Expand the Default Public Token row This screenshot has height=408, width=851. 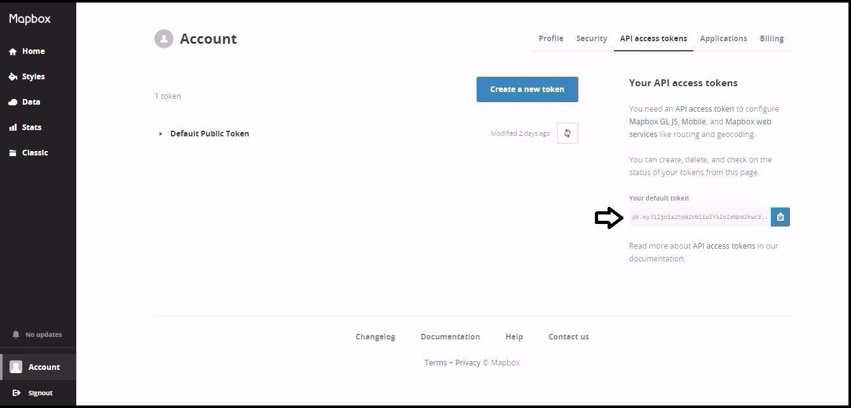160,134
